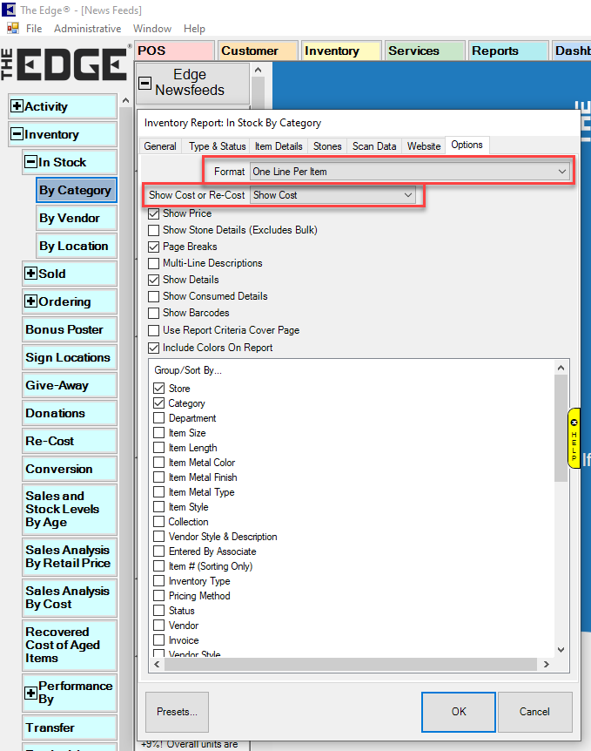Open the Presets... button
The height and width of the screenshot is (751, 591).
[178, 712]
